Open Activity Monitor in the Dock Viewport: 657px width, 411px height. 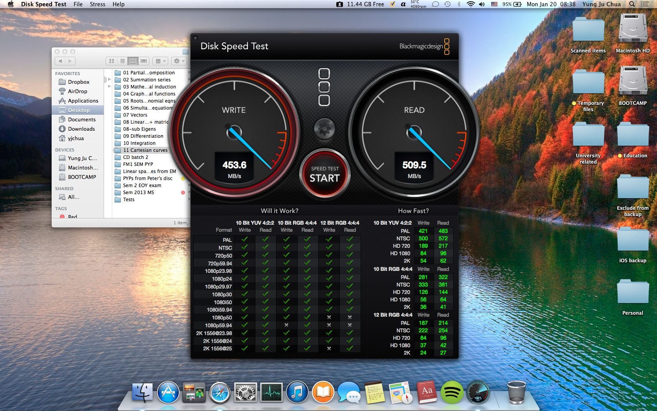(x=271, y=392)
